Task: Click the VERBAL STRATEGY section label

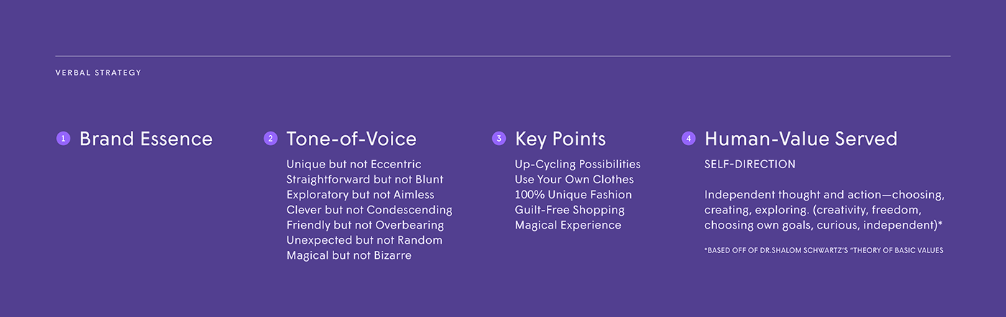Action: pyautogui.click(x=98, y=73)
